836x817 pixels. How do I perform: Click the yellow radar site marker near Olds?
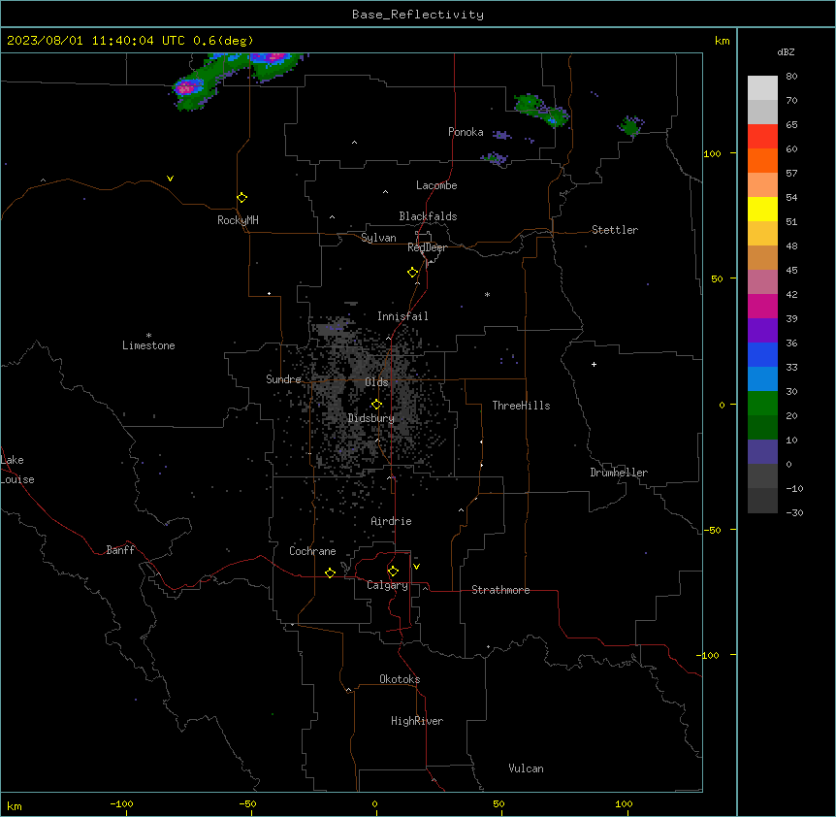click(x=376, y=405)
